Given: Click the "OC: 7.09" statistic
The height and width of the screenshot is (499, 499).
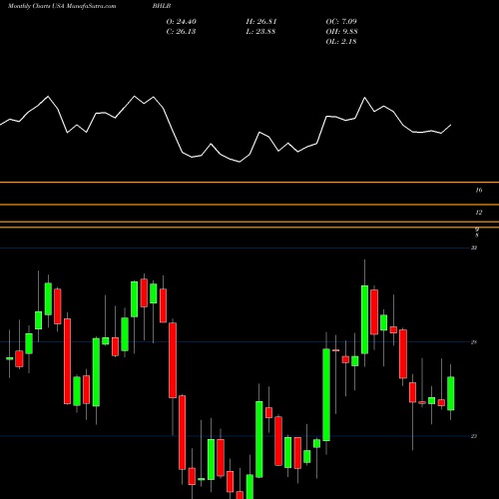Looking at the screenshot, I should coord(341,22).
